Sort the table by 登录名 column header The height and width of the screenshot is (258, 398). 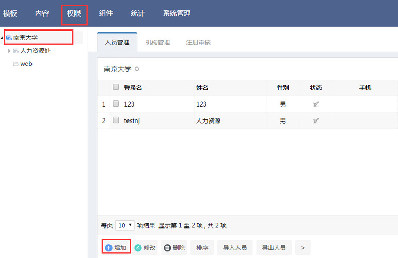click(133, 88)
